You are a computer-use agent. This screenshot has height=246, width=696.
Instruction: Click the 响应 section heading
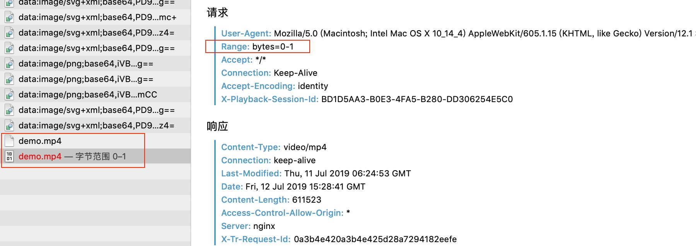tap(217, 126)
